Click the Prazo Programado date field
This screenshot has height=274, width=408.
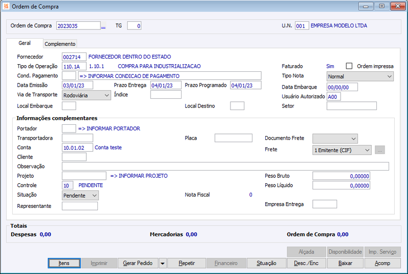point(246,85)
